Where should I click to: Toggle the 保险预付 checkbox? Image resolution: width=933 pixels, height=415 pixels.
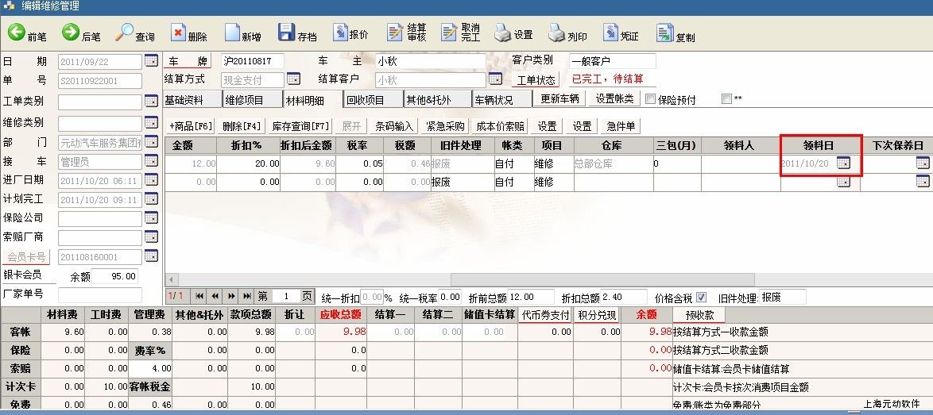click(650, 100)
